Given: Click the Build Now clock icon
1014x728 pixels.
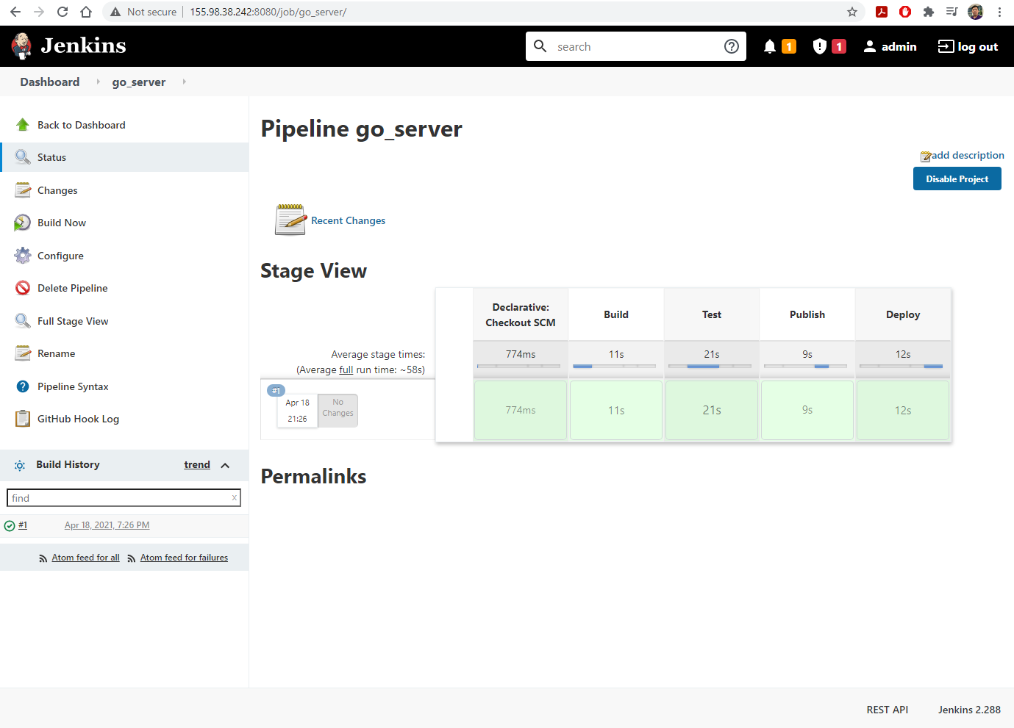Looking at the screenshot, I should point(23,223).
